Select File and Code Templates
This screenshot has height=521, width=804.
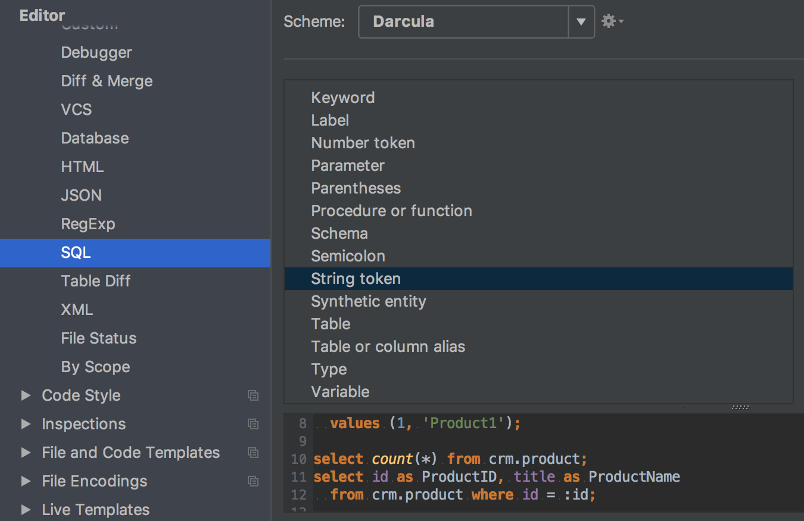(x=131, y=453)
